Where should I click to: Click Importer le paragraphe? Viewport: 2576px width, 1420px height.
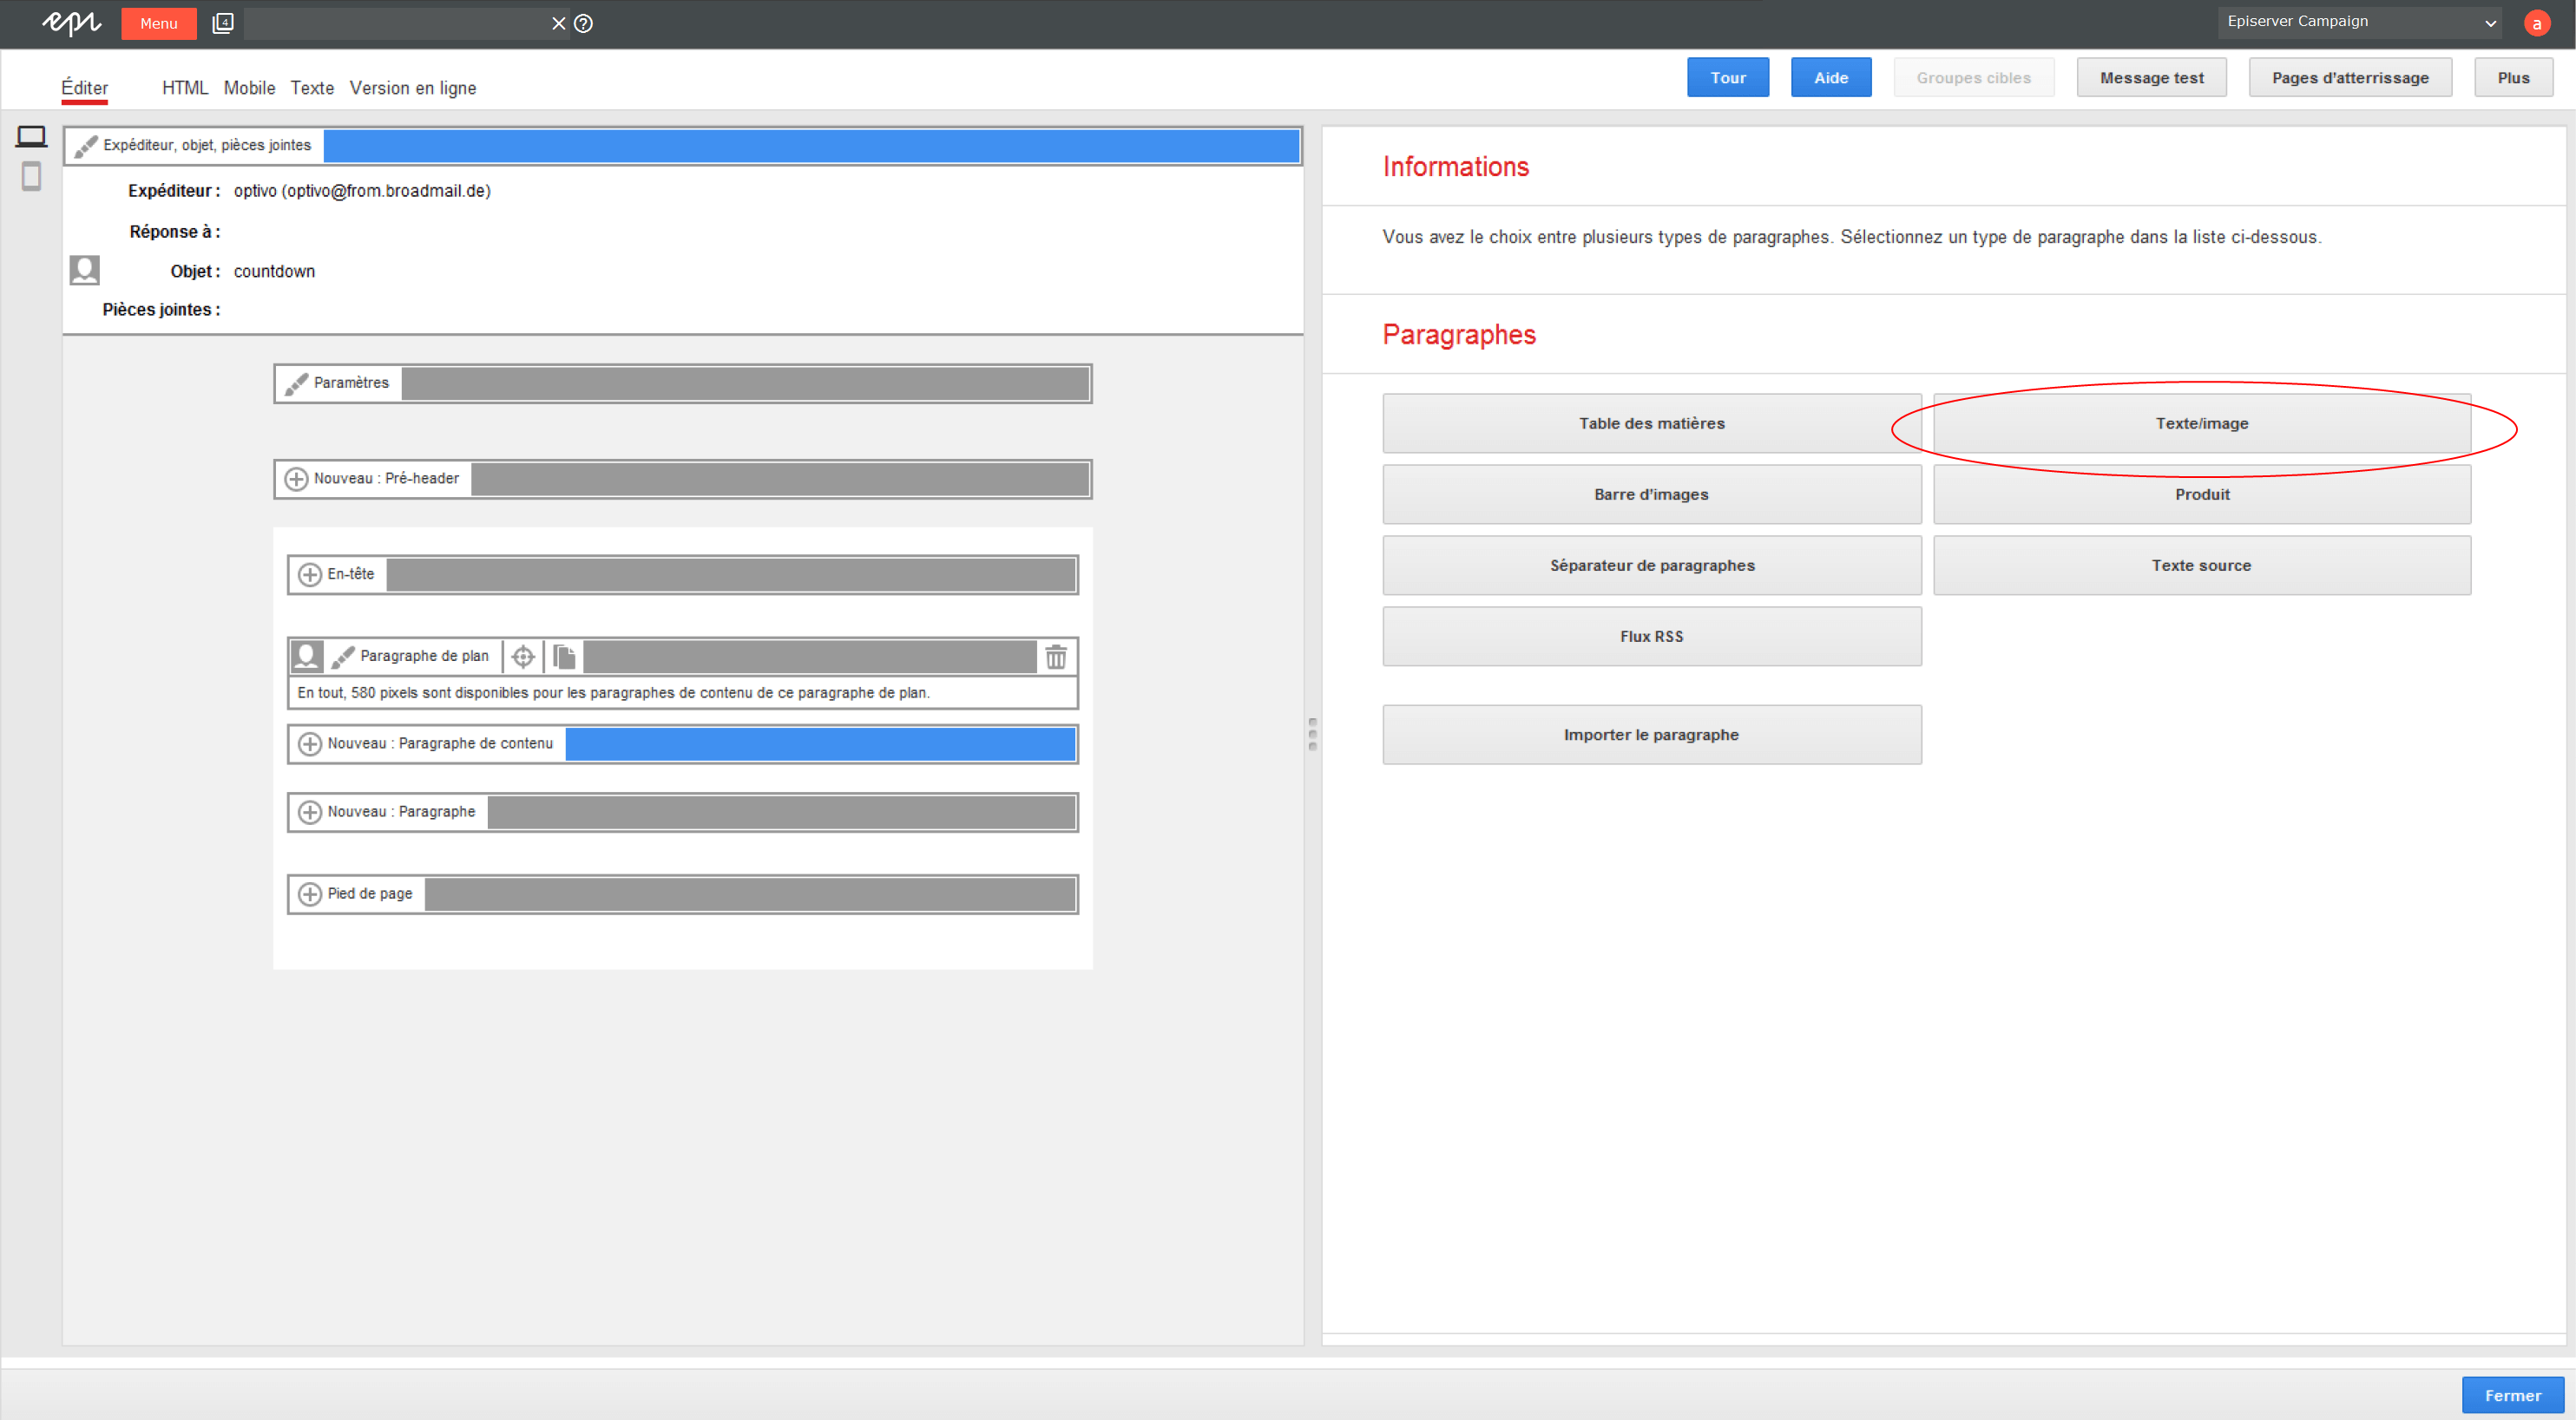click(x=1651, y=736)
